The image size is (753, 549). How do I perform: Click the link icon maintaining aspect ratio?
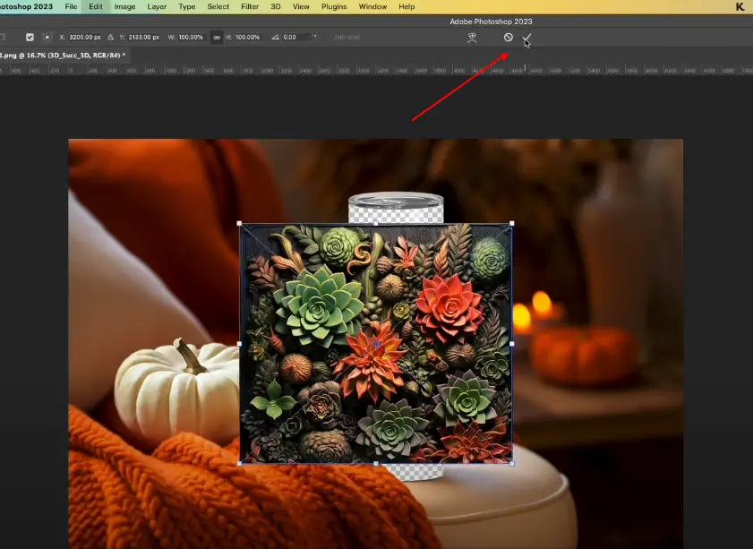coord(217,38)
